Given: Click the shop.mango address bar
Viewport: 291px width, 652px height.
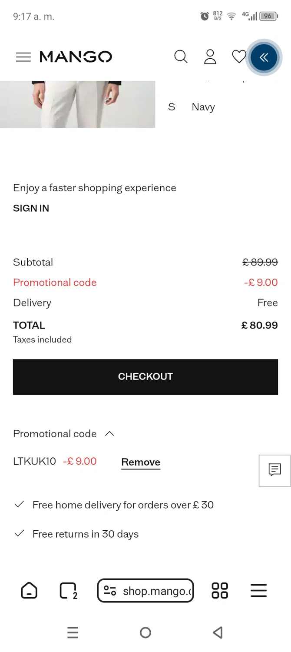Looking at the screenshot, I should point(145,591).
